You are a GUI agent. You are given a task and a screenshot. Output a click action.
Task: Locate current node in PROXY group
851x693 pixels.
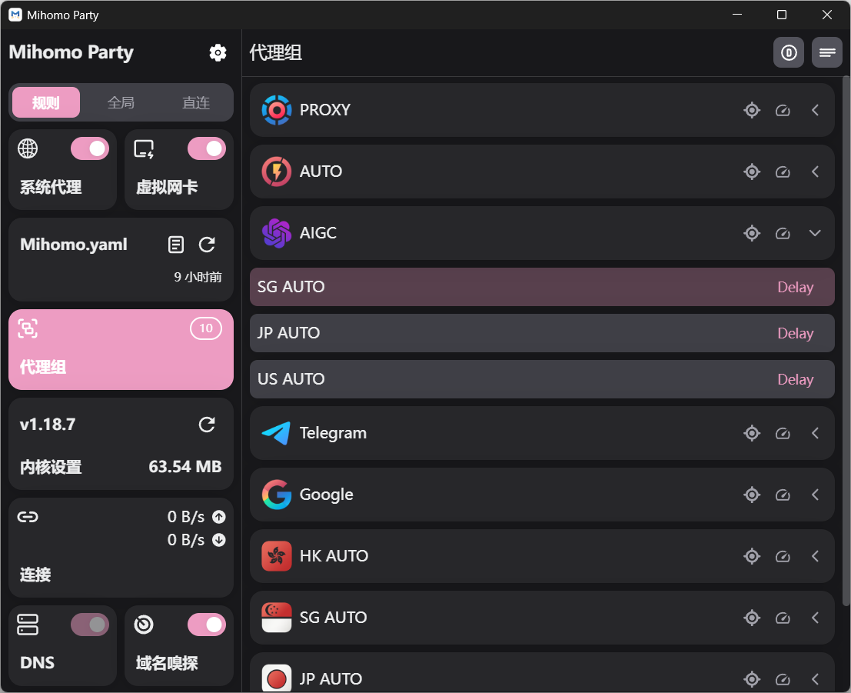click(752, 110)
